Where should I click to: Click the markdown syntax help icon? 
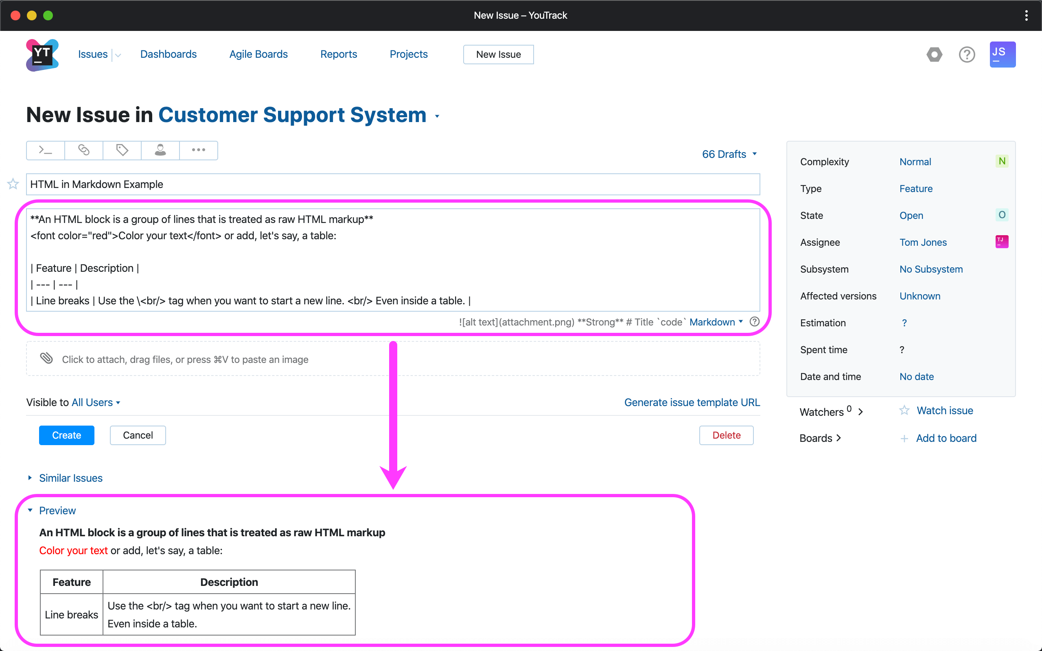pos(754,321)
